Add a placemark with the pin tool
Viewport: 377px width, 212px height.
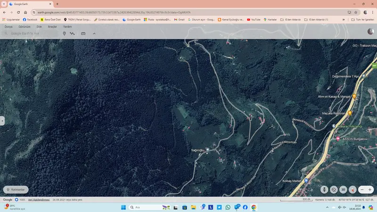(x=64, y=33)
